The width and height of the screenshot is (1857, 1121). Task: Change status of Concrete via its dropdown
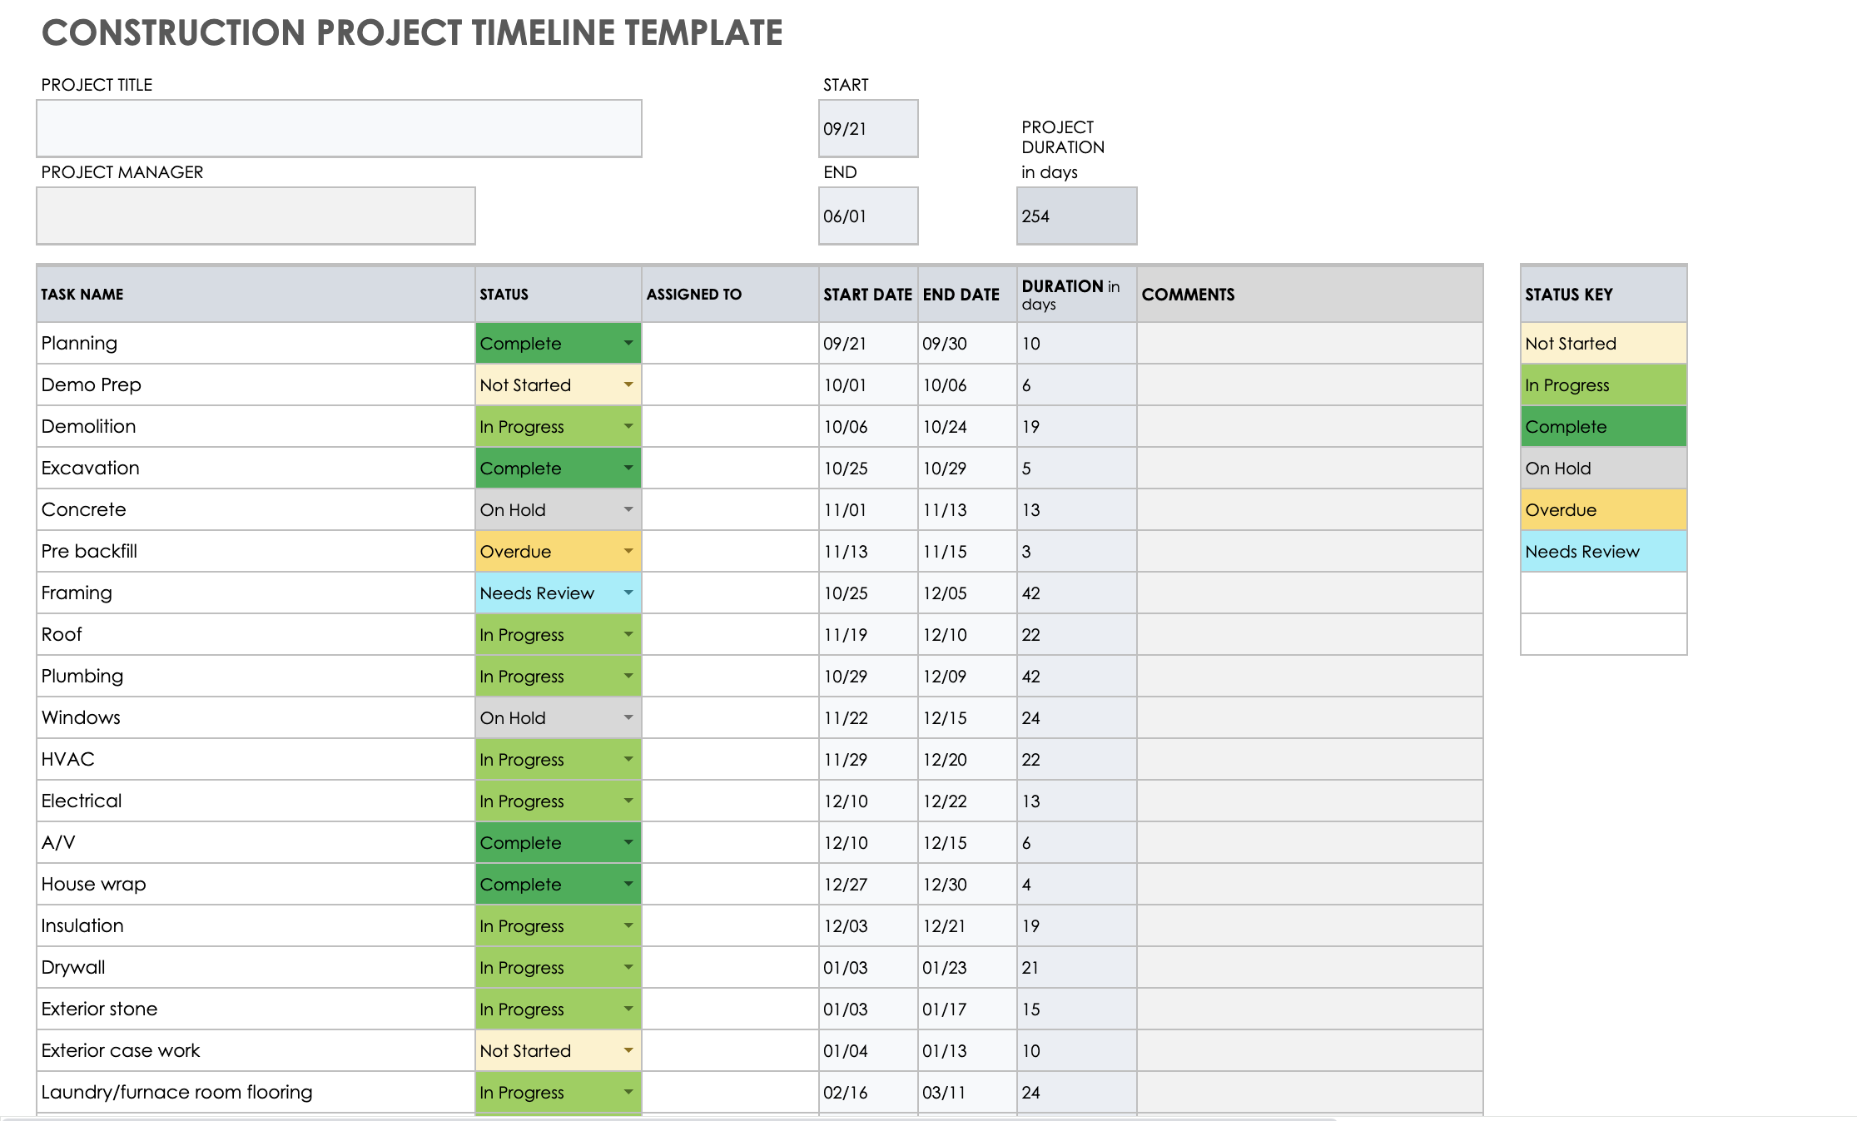(627, 509)
